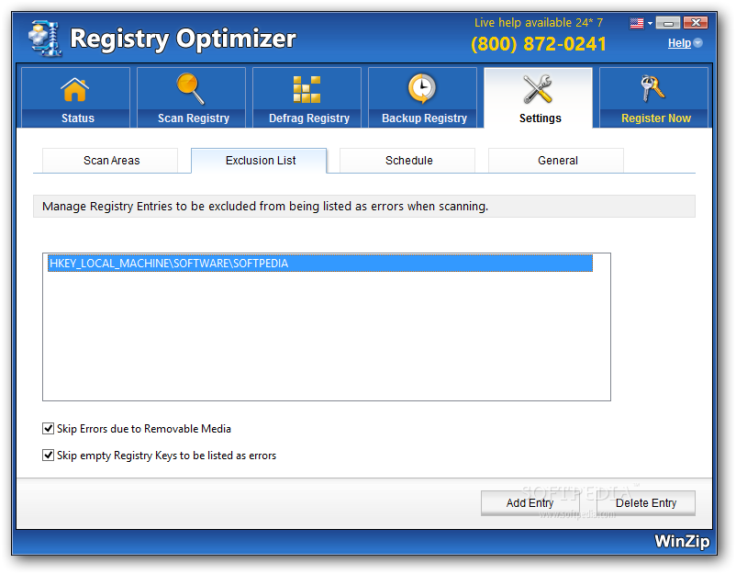Open the Backup Registry section label
The width and height of the screenshot is (736, 574).
pyautogui.click(x=424, y=118)
